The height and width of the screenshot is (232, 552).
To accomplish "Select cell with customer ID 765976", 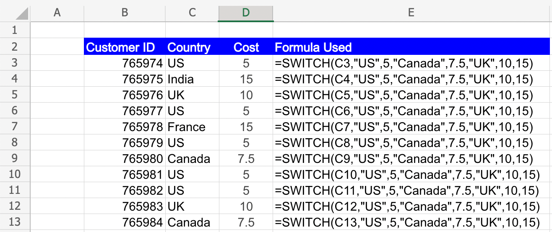I will [125, 95].
